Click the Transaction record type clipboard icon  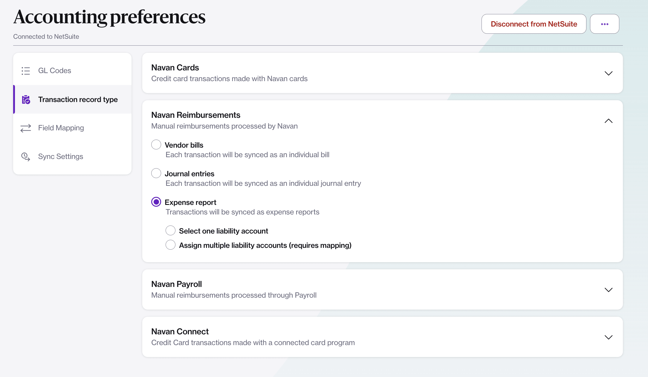[x=26, y=100]
